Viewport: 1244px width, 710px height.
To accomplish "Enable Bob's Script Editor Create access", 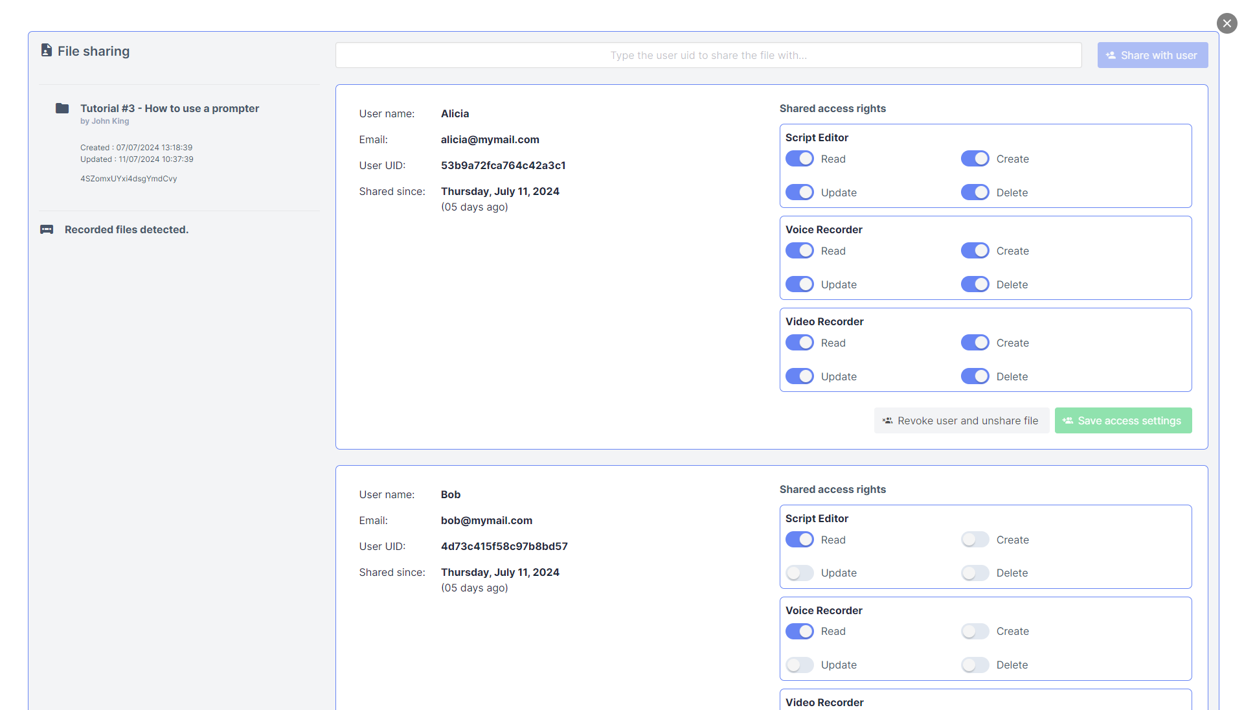I will (x=975, y=540).
